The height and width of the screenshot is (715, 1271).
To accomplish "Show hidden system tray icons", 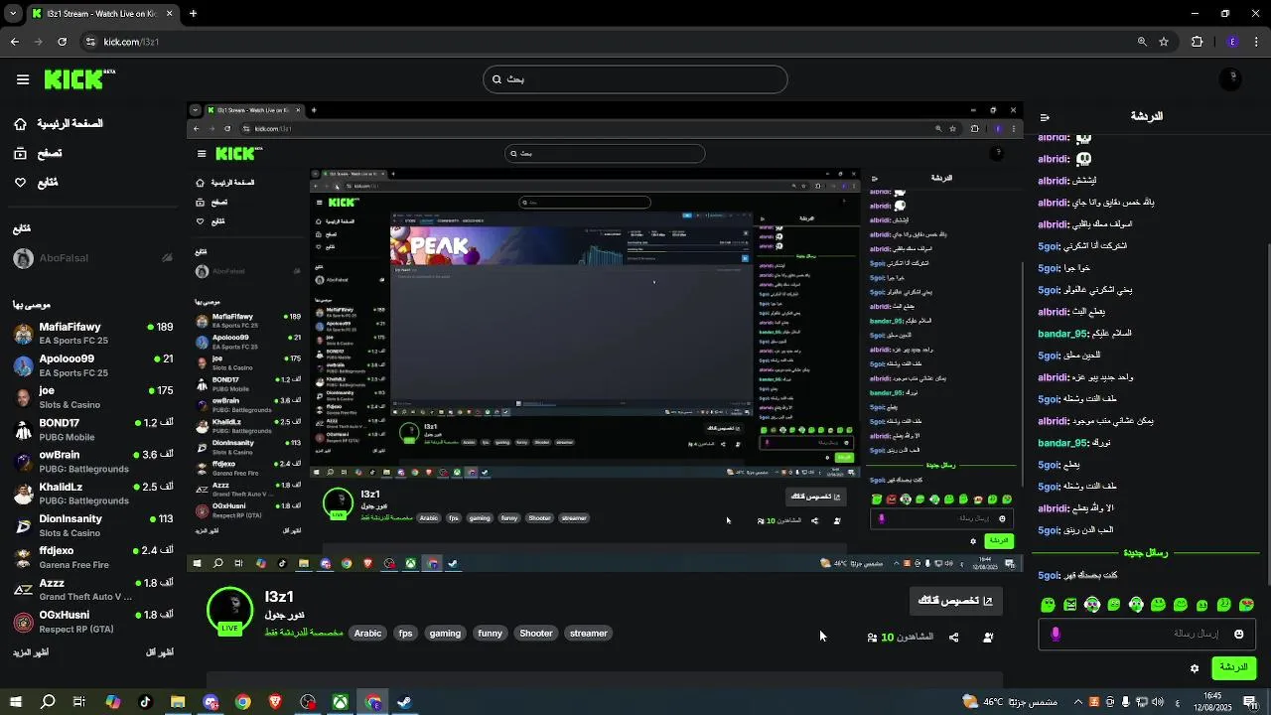I will point(1079,702).
